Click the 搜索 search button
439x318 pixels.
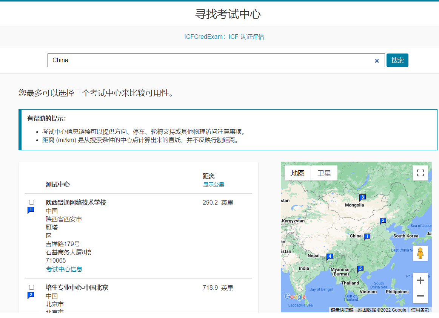397,60
